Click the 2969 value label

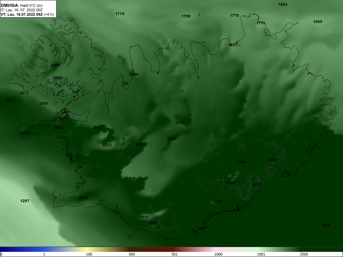pyautogui.click(x=140, y=145)
